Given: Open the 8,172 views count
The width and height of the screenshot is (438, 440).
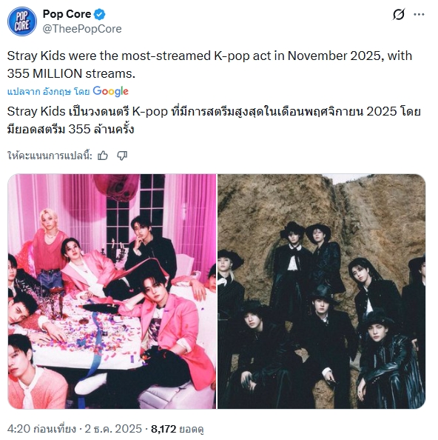Looking at the screenshot, I should 164,429.
